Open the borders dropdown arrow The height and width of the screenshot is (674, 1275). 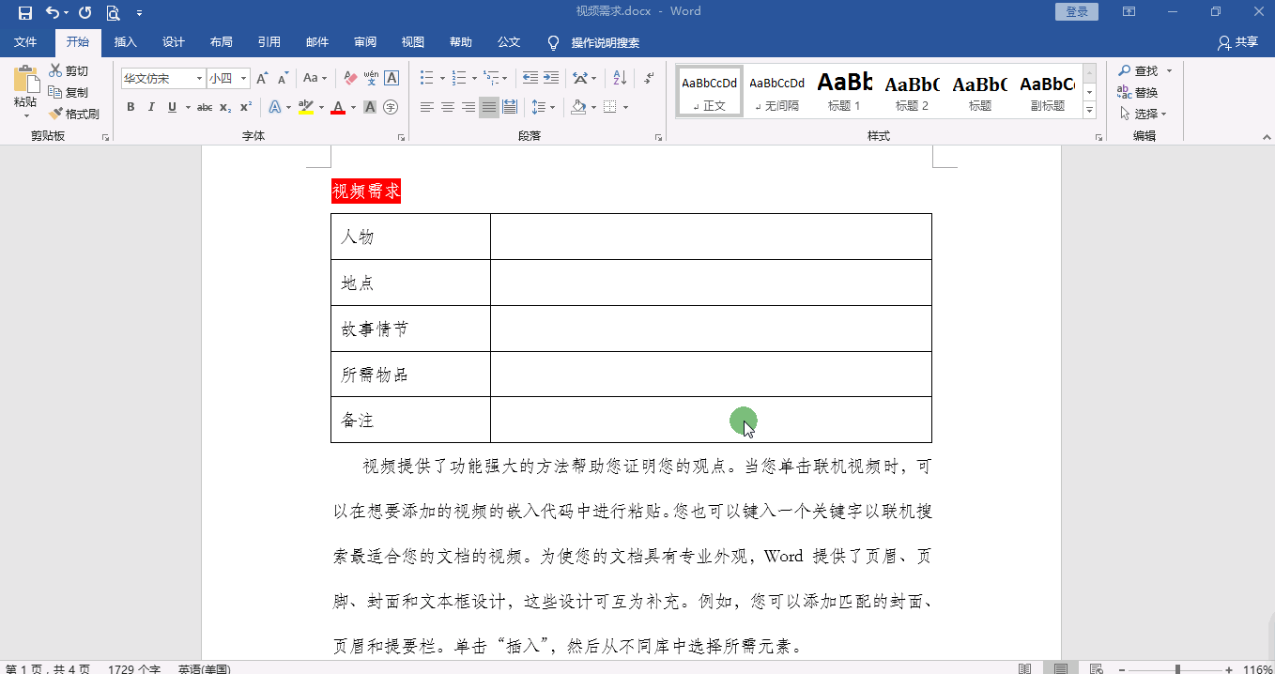tap(625, 107)
